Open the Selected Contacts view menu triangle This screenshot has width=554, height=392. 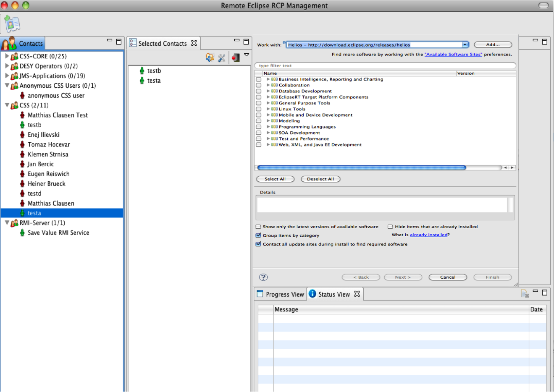click(247, 55)
